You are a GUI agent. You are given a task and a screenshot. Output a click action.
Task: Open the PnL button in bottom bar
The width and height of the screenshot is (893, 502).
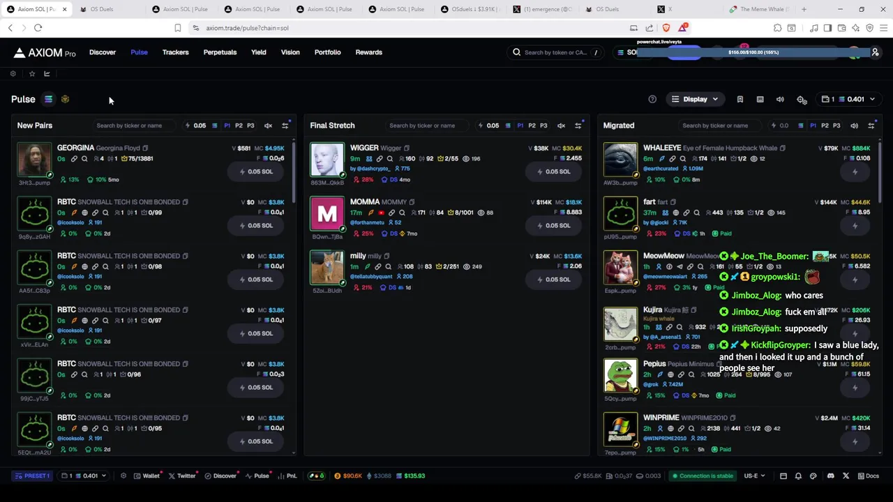[x=287, y=476]
